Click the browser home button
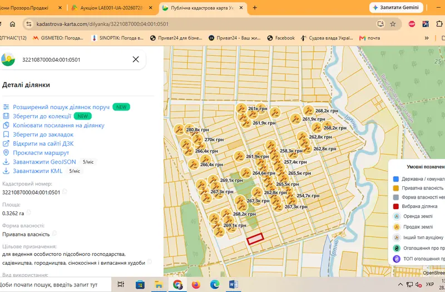This screenshot has width=445, height=292. pyautogui.click(x=12, y=24)
